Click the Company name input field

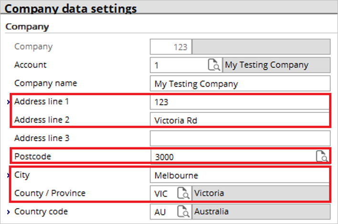pyautogui.click(x=240, y=83)
